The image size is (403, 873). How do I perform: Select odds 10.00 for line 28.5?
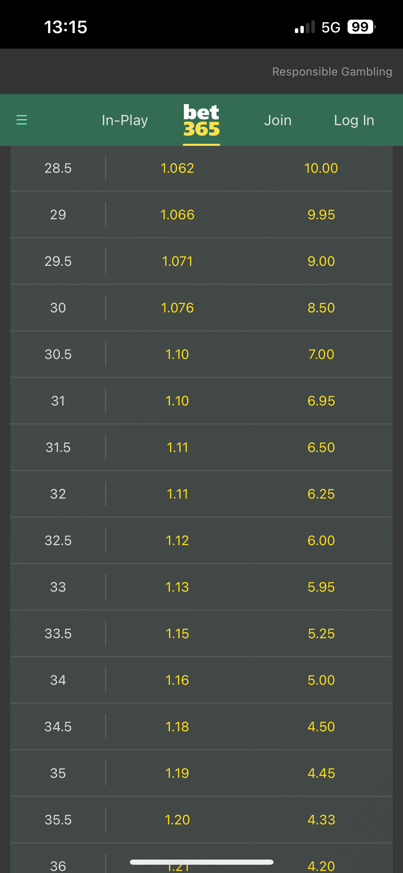point(321,168)
